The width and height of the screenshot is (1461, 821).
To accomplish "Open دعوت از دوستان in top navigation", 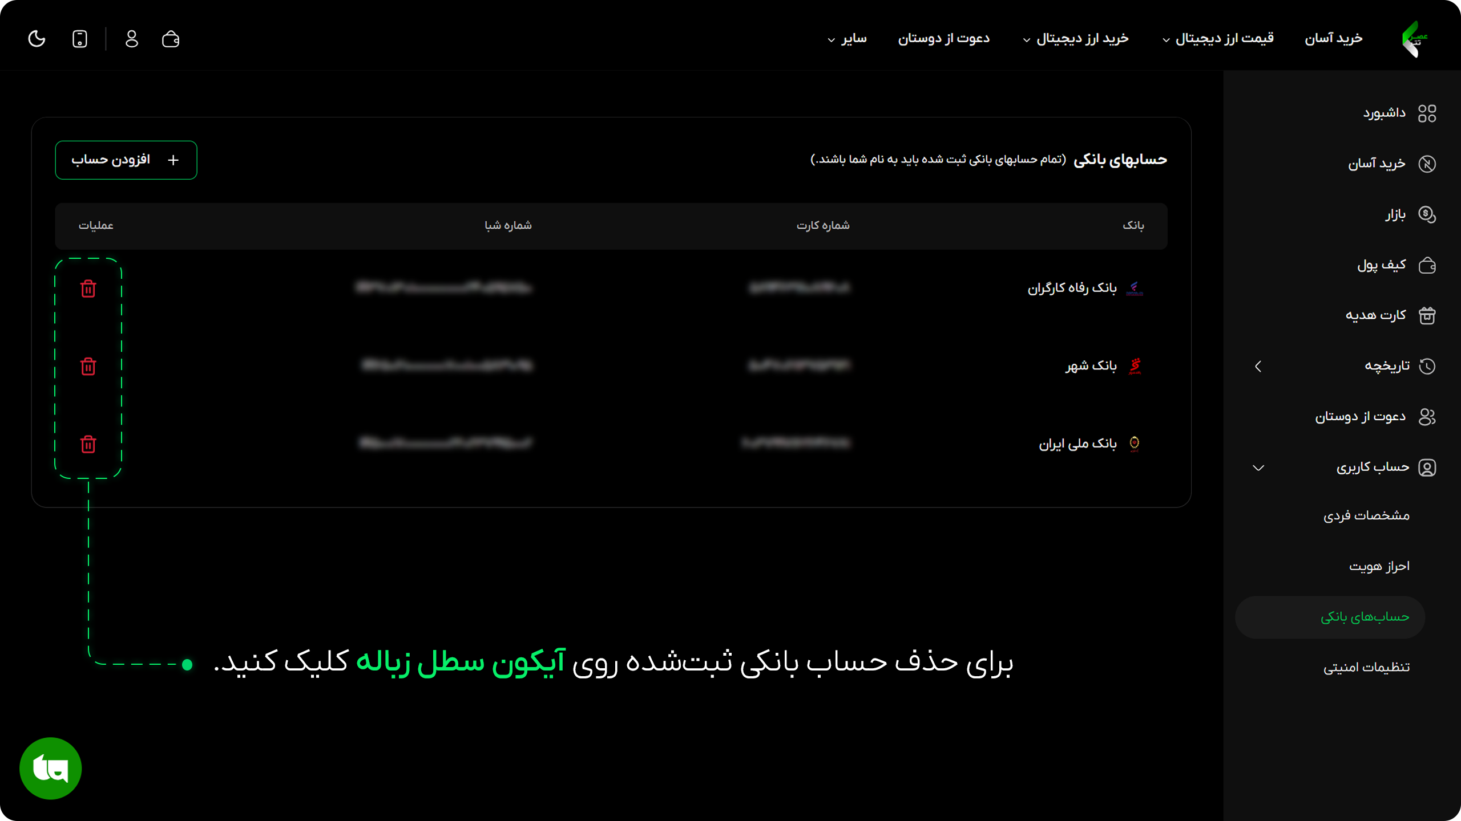I will point(943,38).
